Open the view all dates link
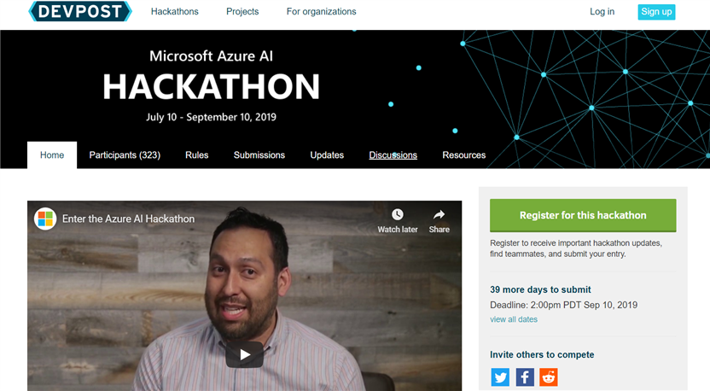The width and height of the screenshot is (710, 391). (x=514, y=319)
